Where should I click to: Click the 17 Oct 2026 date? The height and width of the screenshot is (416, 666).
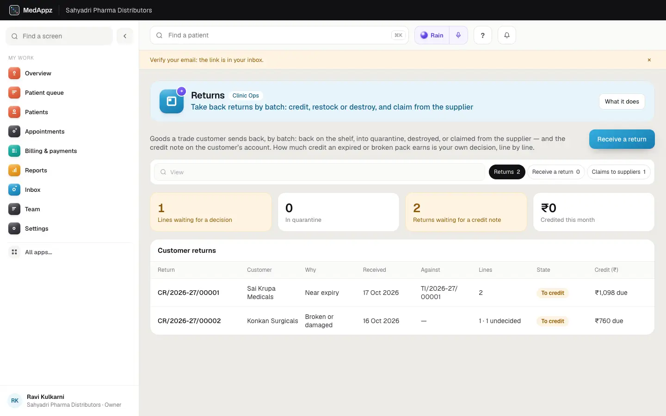coord(381,293)
